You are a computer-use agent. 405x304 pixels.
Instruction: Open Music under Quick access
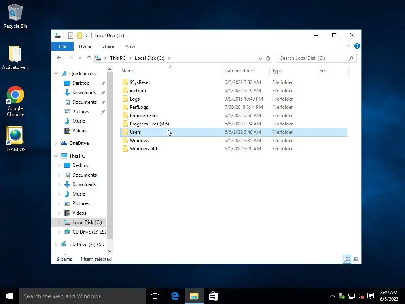tap(79, 121)
